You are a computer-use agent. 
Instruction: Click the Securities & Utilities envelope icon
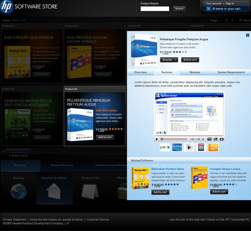(54, 191)
